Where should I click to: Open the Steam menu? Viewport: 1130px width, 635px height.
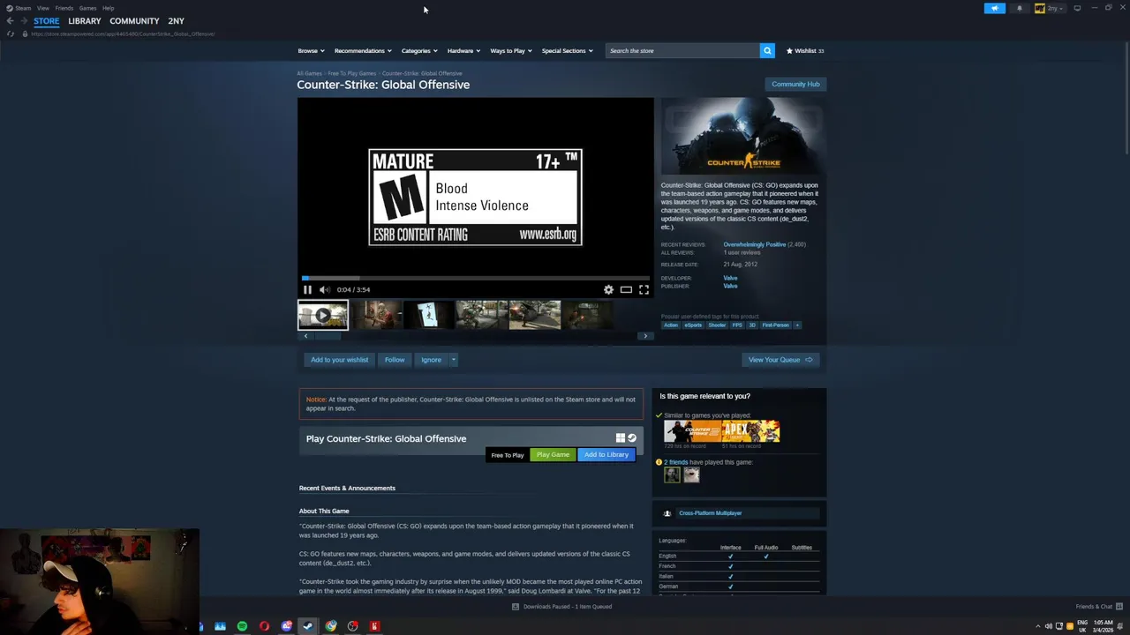pyautogui.click(x=19, y=8)
